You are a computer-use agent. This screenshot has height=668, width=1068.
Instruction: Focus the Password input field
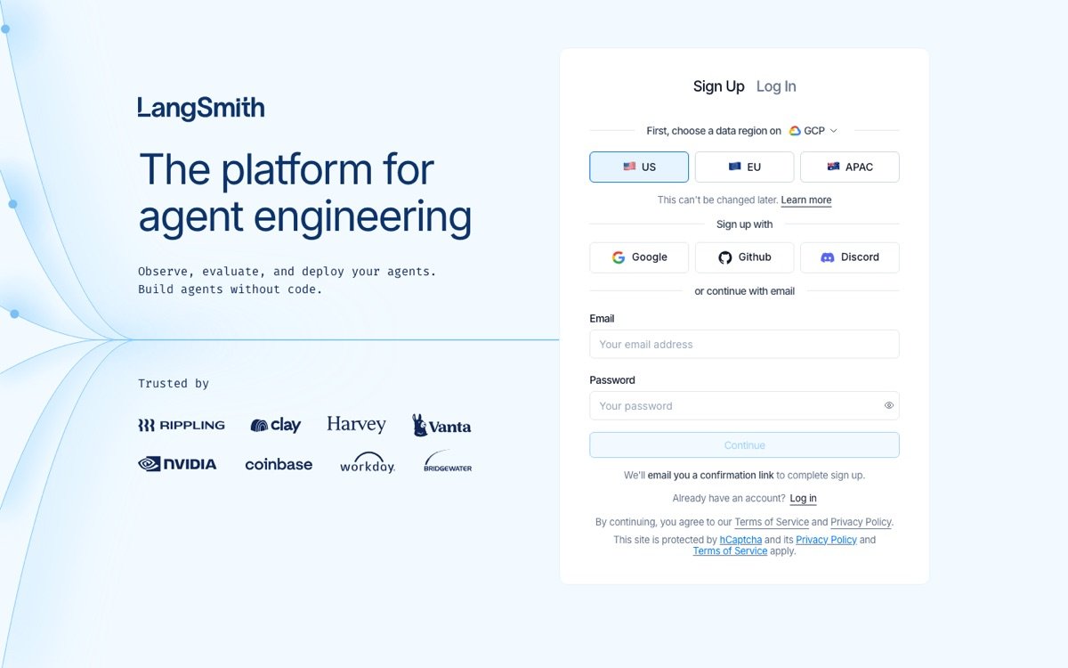point(744,406)
